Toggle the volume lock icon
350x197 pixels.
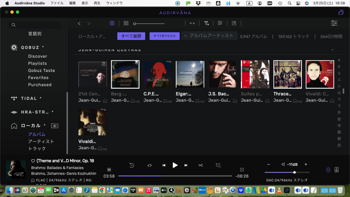(328, 170)
